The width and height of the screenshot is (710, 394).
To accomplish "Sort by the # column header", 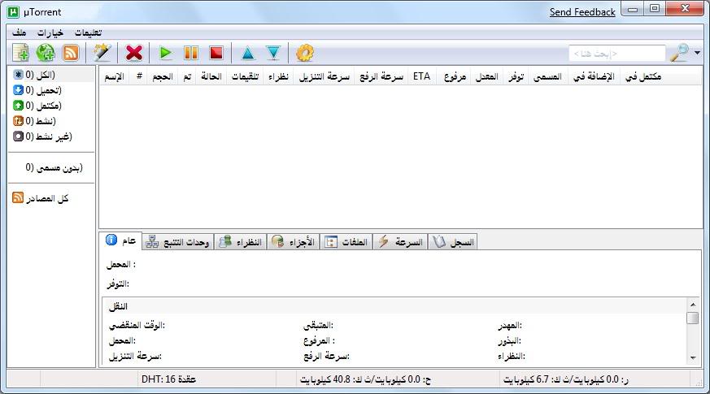I will (139, 77).
